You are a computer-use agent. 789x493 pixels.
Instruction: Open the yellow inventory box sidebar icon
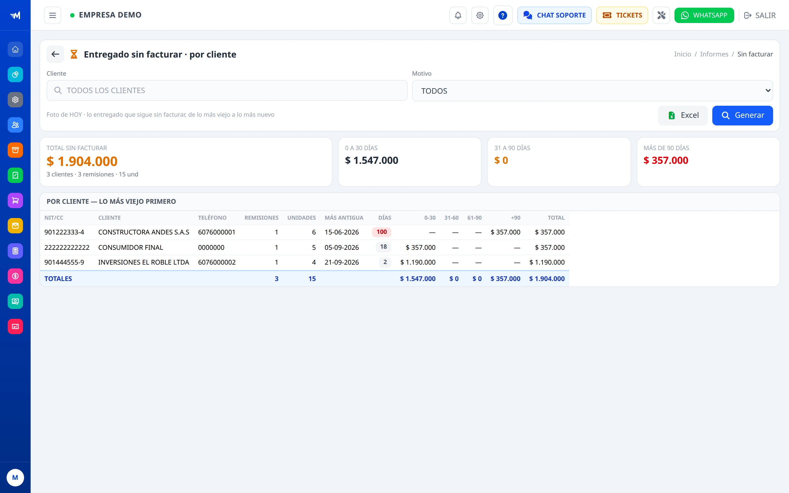tap(15, 226)
